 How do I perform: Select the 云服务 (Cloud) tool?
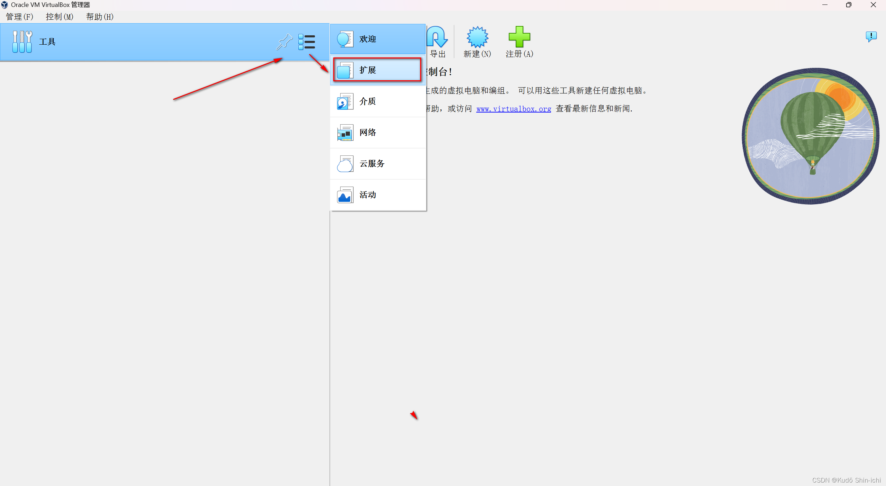pyautogui.click(x=377, y=163)
